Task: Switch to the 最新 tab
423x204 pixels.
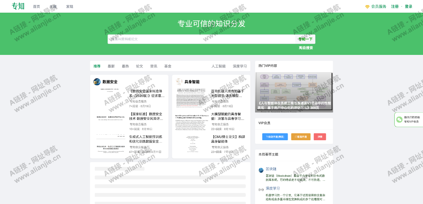Action: coord(111,66)
